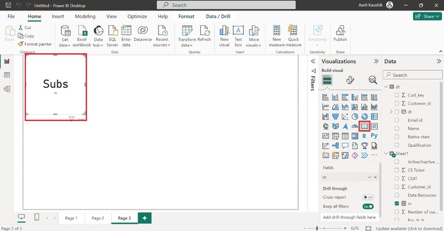Select the Azure Map arrow visual
Viewport: 444px width, 231px height.
(345, 126)
